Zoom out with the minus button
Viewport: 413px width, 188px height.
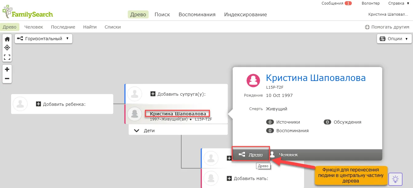point(7,79)
